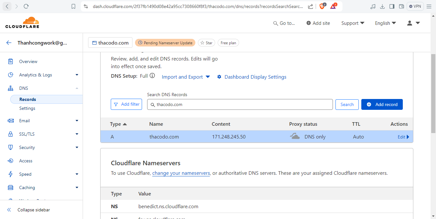Screen dimensions: 436x219
Task: Toggle browser sidebar panel icon
Action: point(392,6)
